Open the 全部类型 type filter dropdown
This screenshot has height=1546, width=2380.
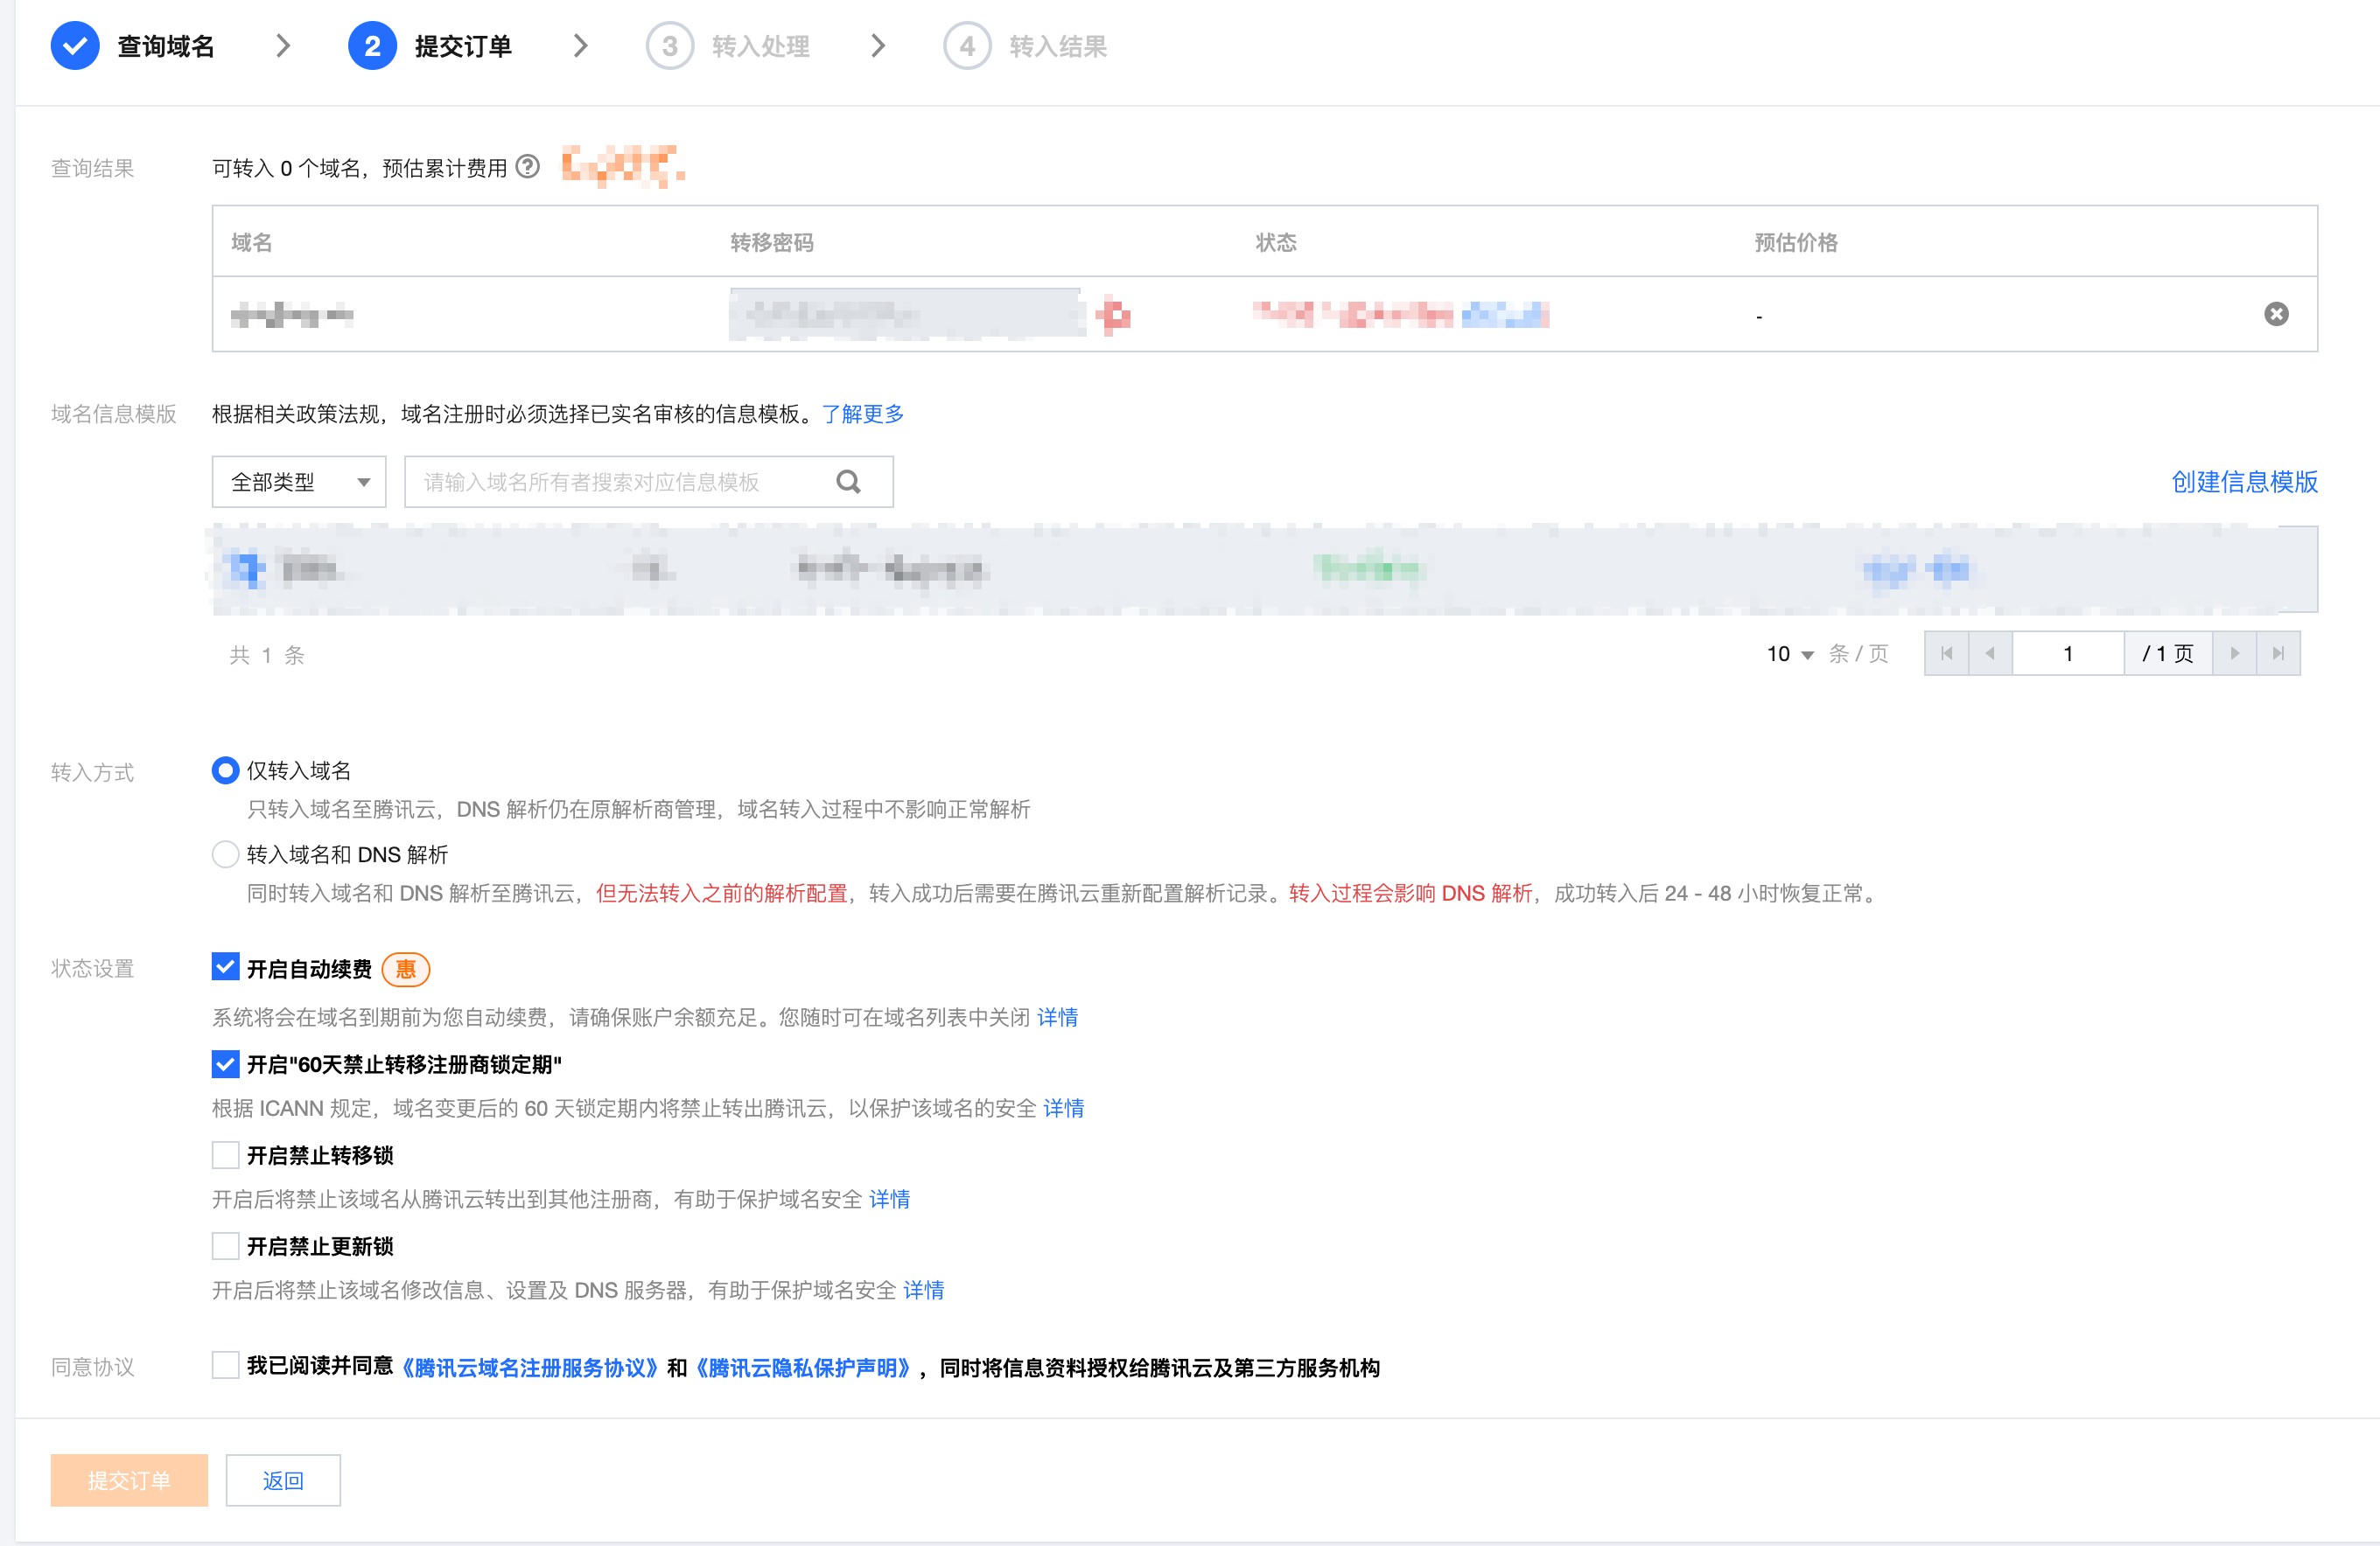pyautogui.click(x=298, y=482)
